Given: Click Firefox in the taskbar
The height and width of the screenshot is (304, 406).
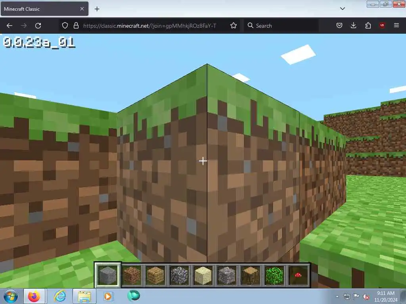Looking at the screenshot, I should point(34,296).
